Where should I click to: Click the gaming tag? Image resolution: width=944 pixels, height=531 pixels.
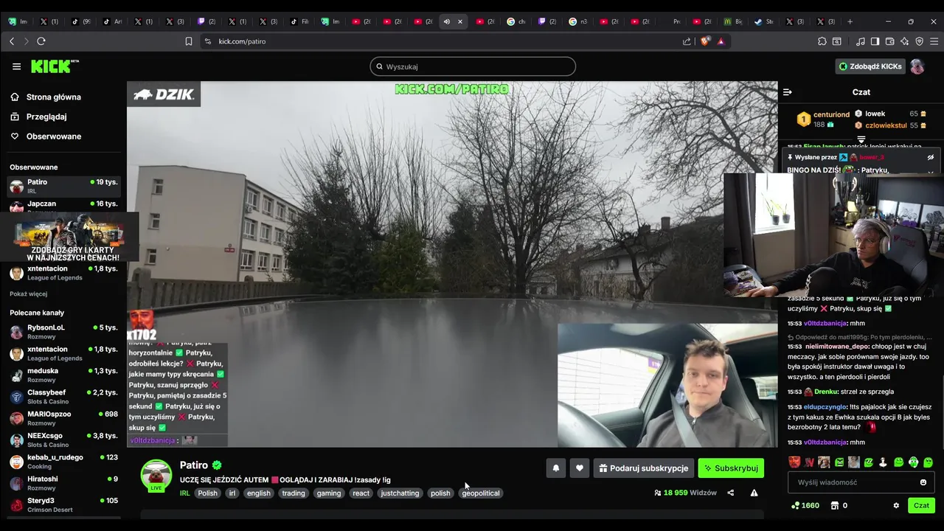point(329,493)
